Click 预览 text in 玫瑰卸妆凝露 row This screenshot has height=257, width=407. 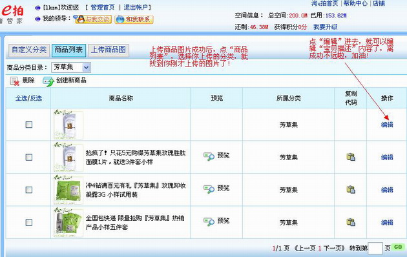(224, 189)
